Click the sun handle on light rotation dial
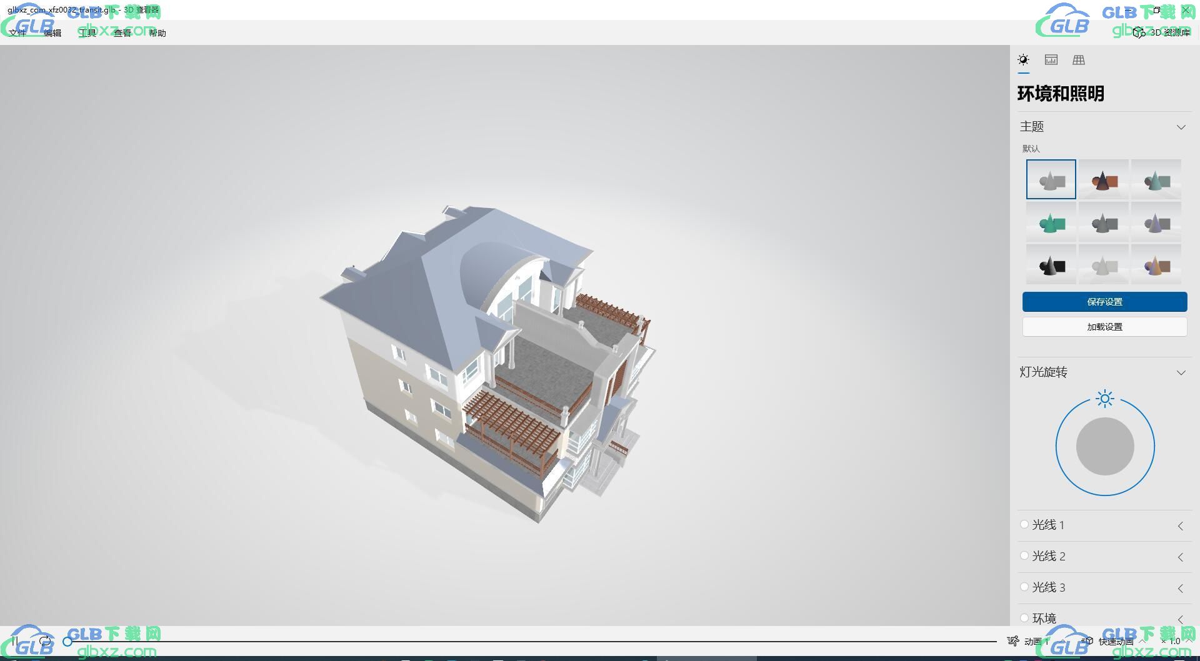 (x=1104, y=399)
